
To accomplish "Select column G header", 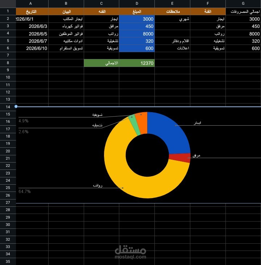I will 243,4.
